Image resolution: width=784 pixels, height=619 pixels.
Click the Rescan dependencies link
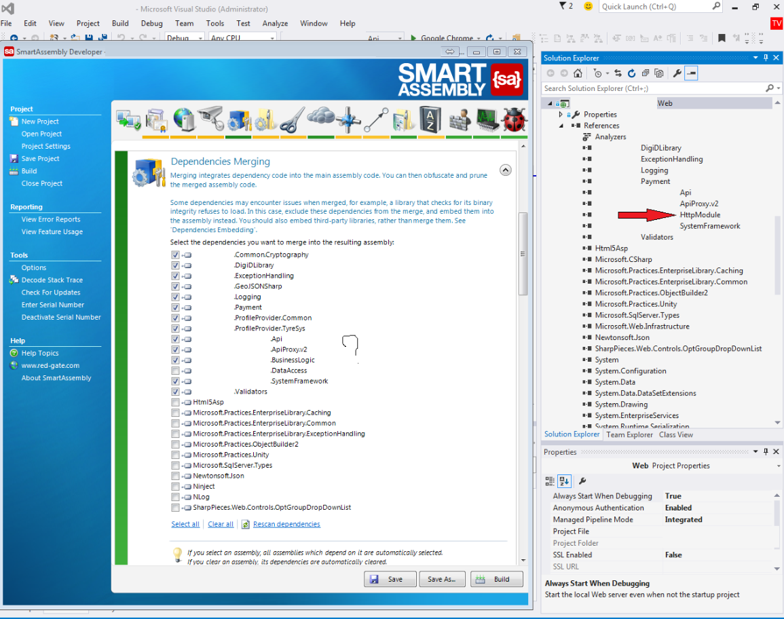point(286,524)
